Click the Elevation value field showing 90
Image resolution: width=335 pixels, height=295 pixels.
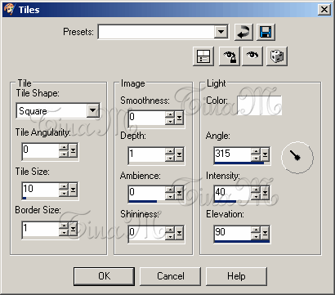(233, 233)
